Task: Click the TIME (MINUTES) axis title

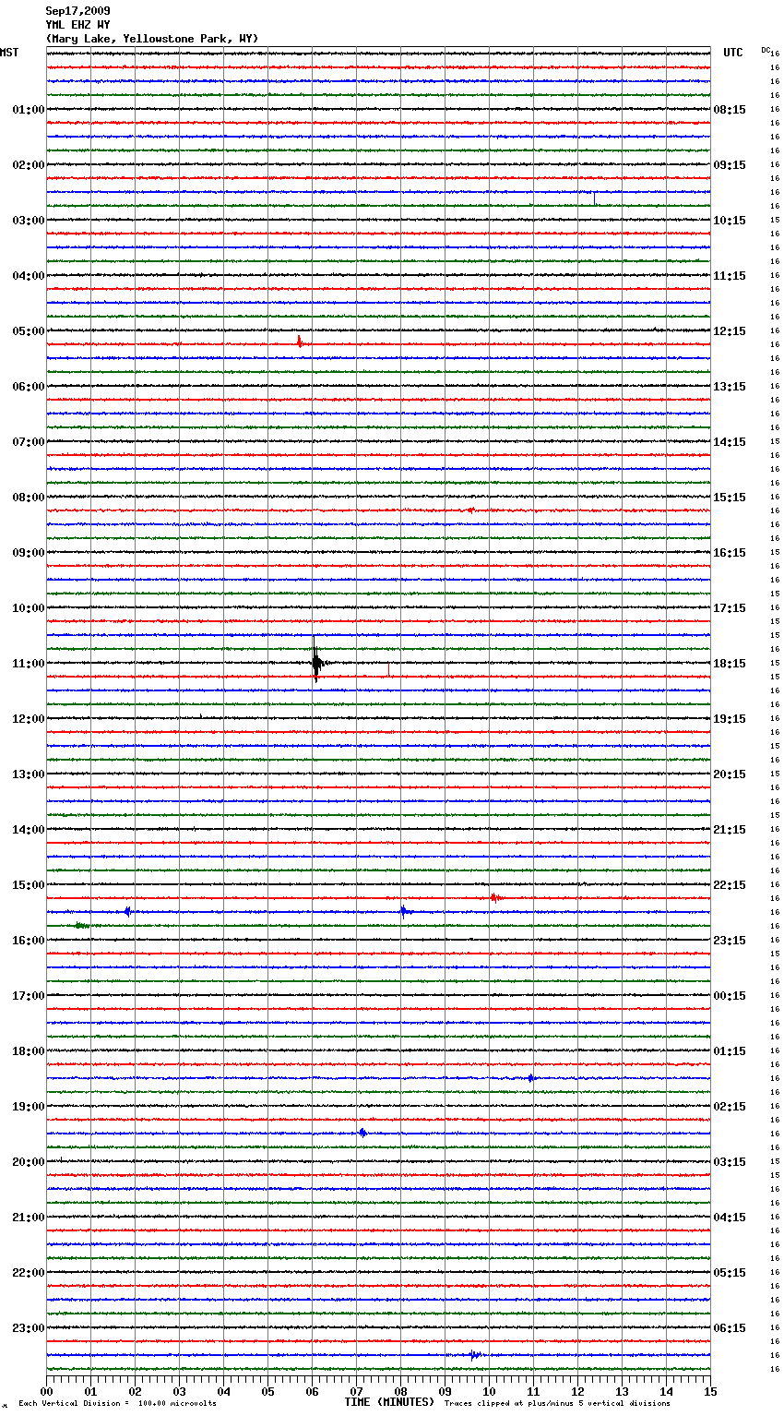Action: pos(389,1402)
